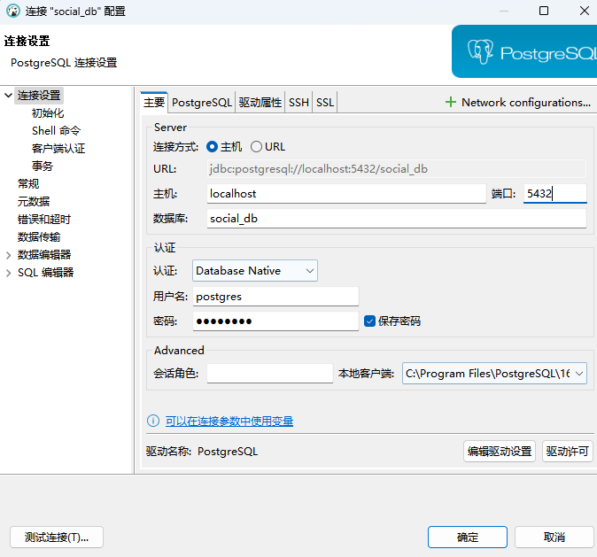Select 连接设置 in the tree
This screenshot has width=597, height=557.
[39, 95]
